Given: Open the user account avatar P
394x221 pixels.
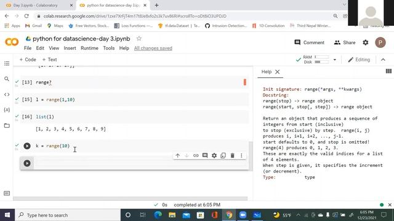Looking at the screenshot, I should [x=380, y=42].
